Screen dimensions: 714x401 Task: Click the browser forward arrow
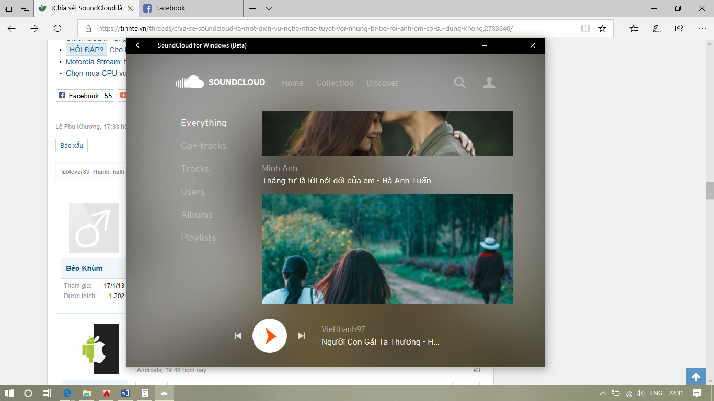pyautogui.click(x=34, y=28)
